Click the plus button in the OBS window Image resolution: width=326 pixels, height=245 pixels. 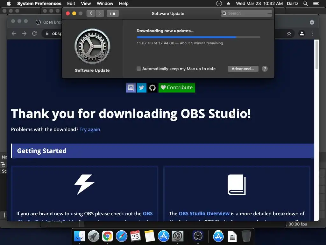(x=4, y=215)
